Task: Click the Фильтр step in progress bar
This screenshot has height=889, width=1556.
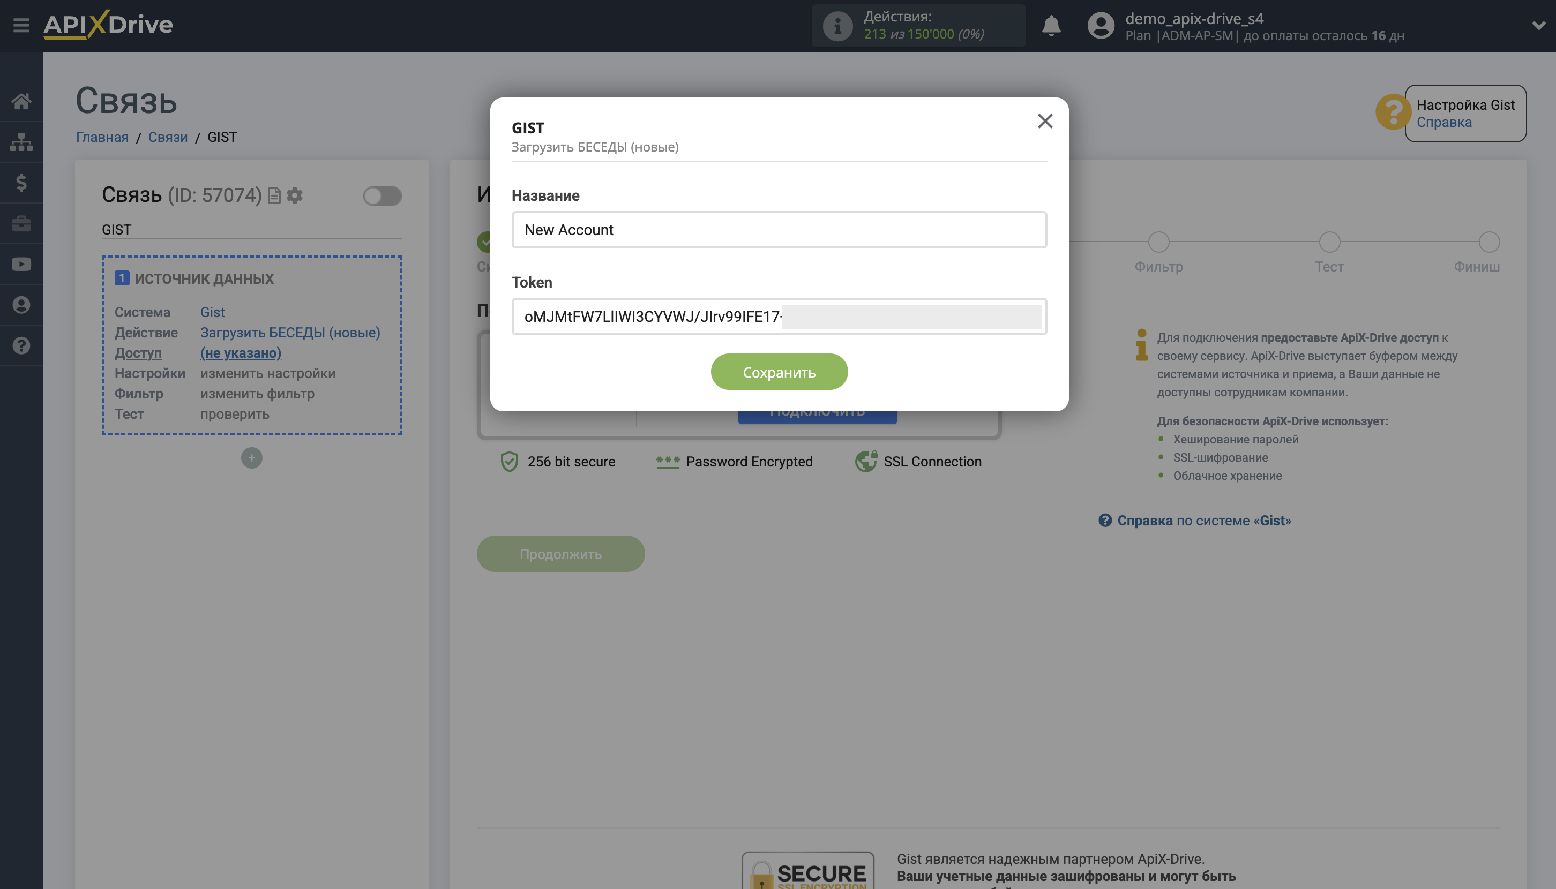Action: coord(1158,243)
